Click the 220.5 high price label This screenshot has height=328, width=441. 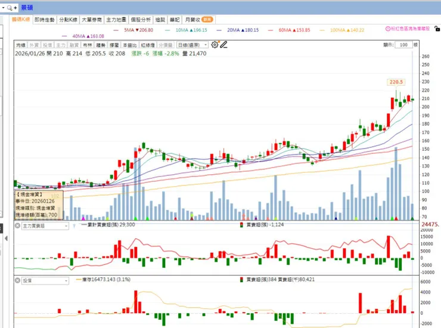(396, 82)
